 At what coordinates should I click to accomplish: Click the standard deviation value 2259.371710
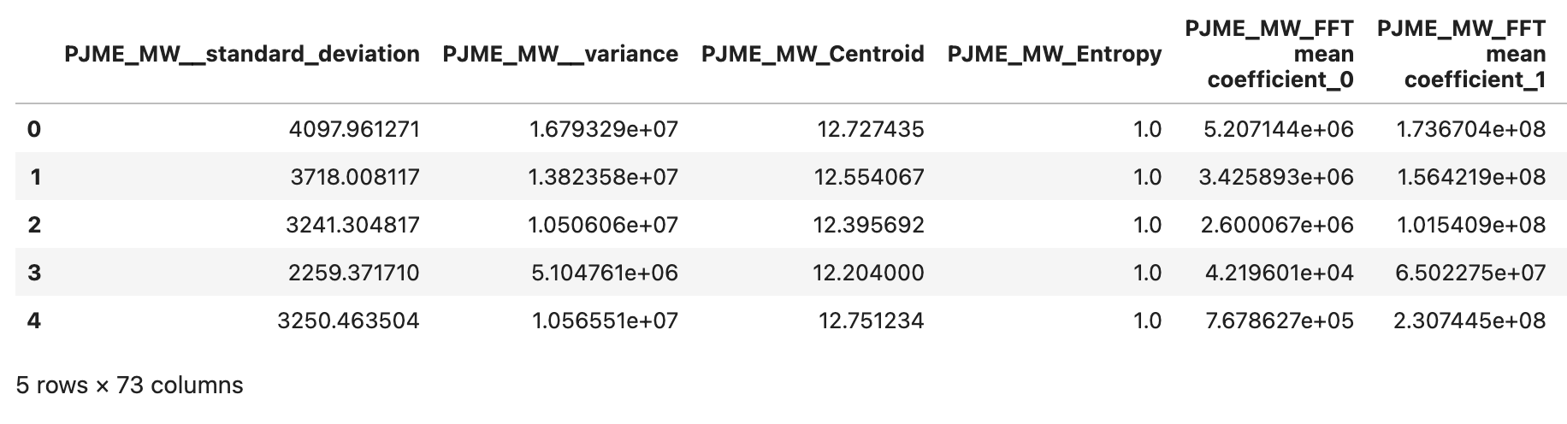pyautogui.click(x=355, y=273)
